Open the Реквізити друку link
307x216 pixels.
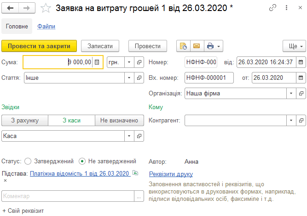pyautogui.click(x=171, y=174)
